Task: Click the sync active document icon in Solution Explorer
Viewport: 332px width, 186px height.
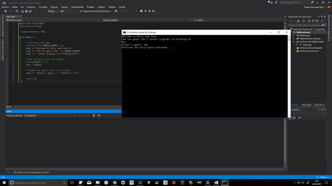Action: click(309, 21)
